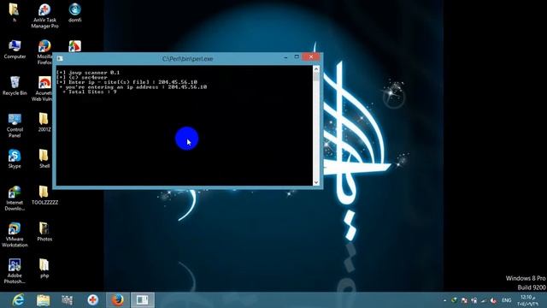The width and height of the screenshot is (547, 308).
Task: Change the ENG input language indicator
Action: [x=506, y=300]
